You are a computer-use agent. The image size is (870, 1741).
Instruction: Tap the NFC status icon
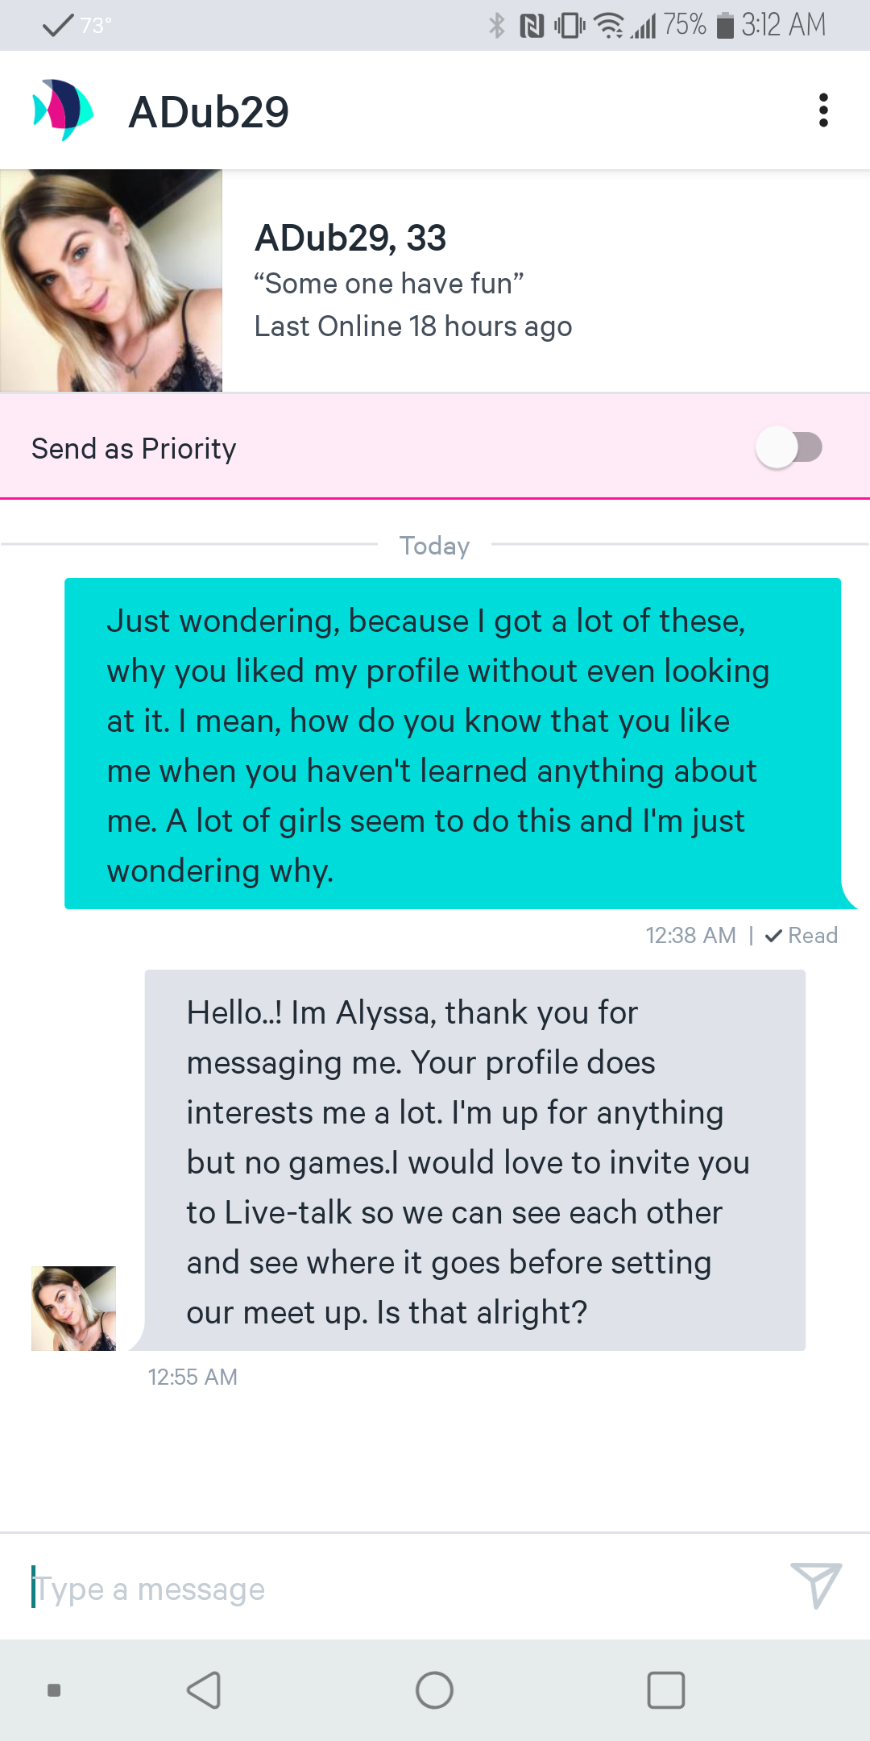[x=532, y=26]
